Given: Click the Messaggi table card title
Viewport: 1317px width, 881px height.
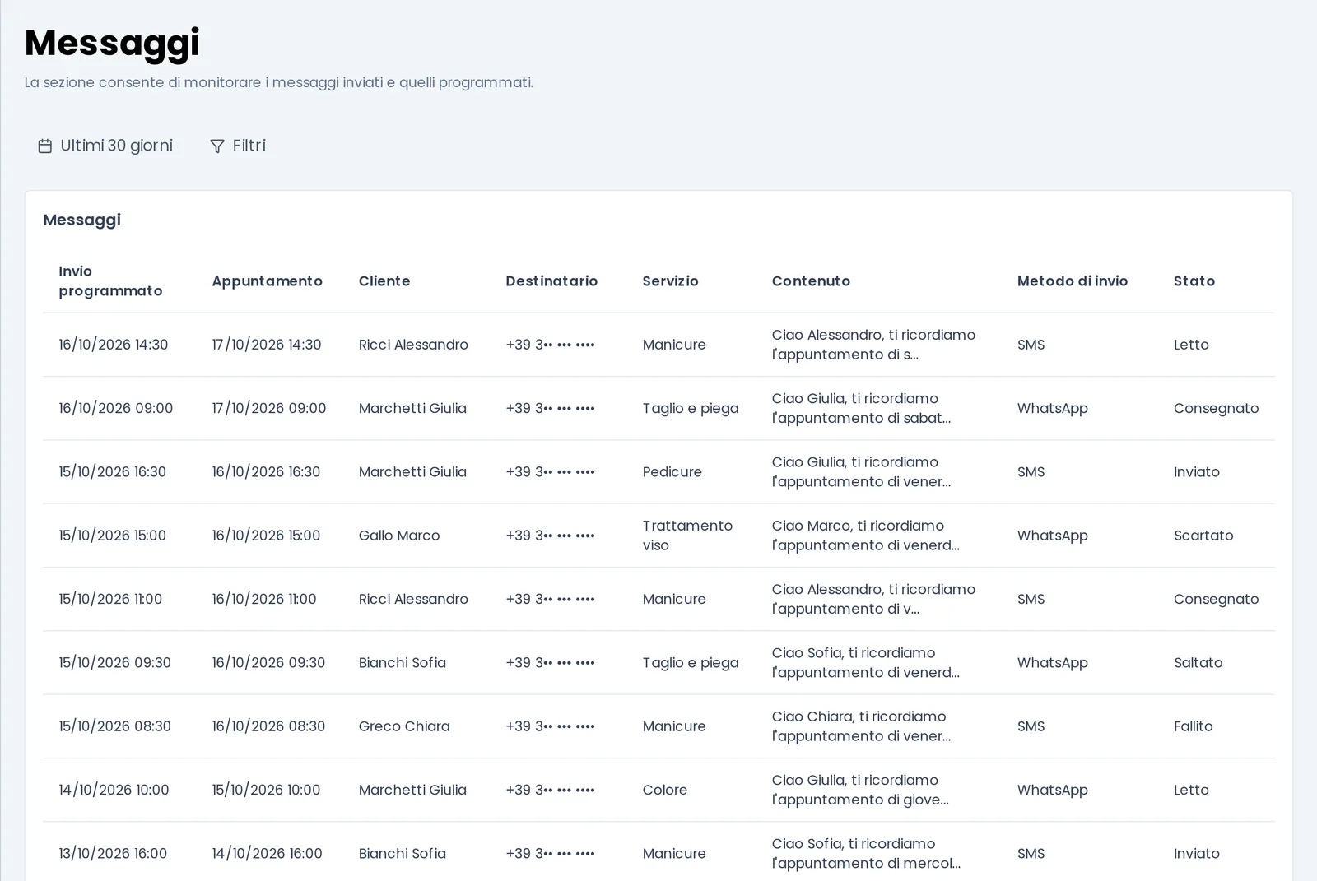Looking at the screenshot, I should click(x=81, y=220).
